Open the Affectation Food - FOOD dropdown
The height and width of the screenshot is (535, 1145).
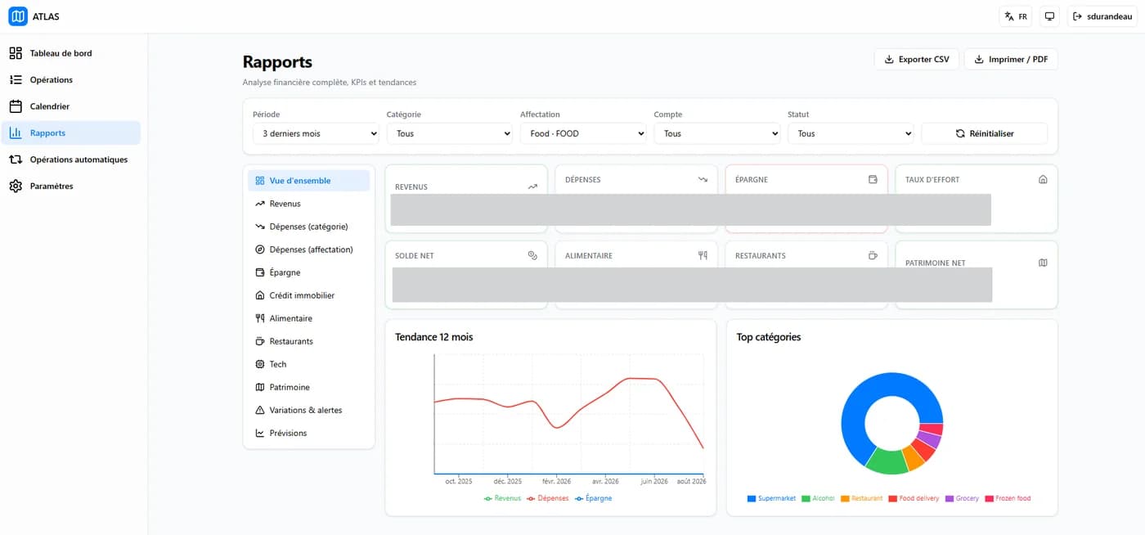583,133
